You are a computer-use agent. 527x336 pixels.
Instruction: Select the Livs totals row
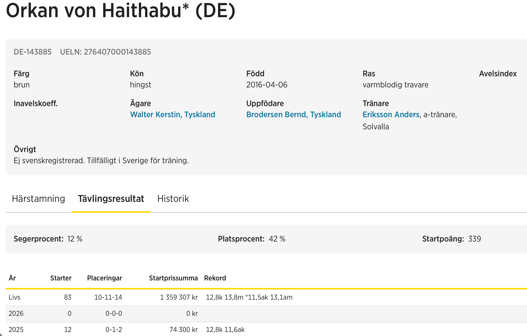14,297
